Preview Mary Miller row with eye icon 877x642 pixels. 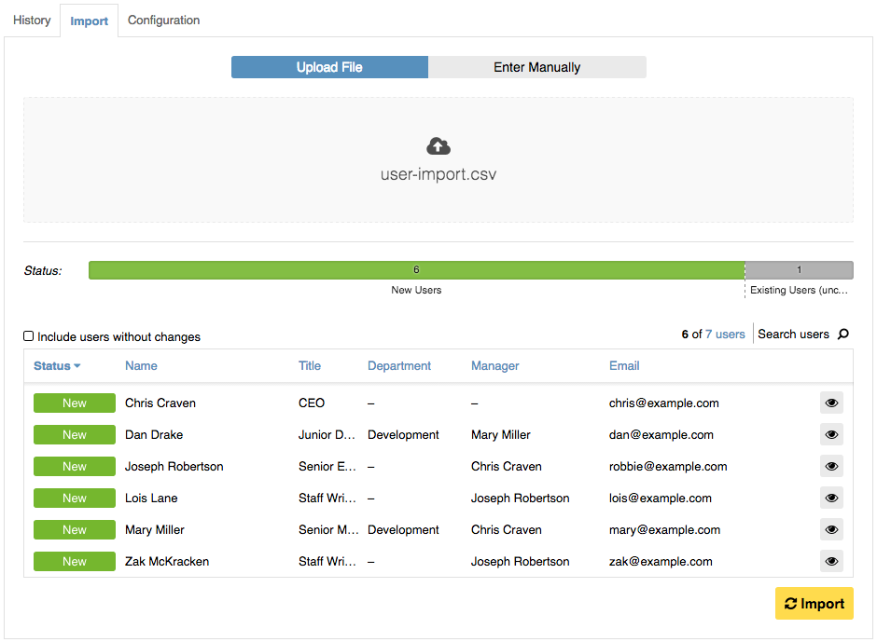point(831,529)
